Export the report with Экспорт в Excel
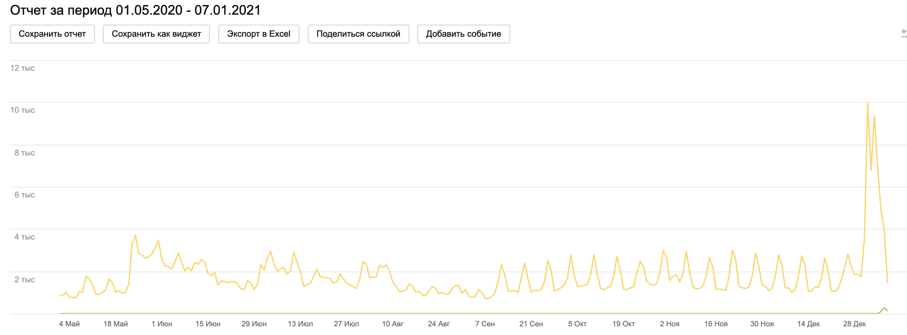The image size is (907, 335). (x=259, y=34)
